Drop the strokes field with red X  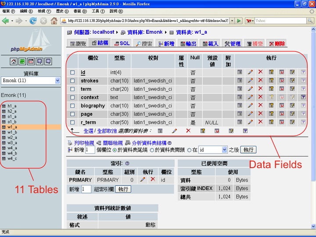coord(261,80)
